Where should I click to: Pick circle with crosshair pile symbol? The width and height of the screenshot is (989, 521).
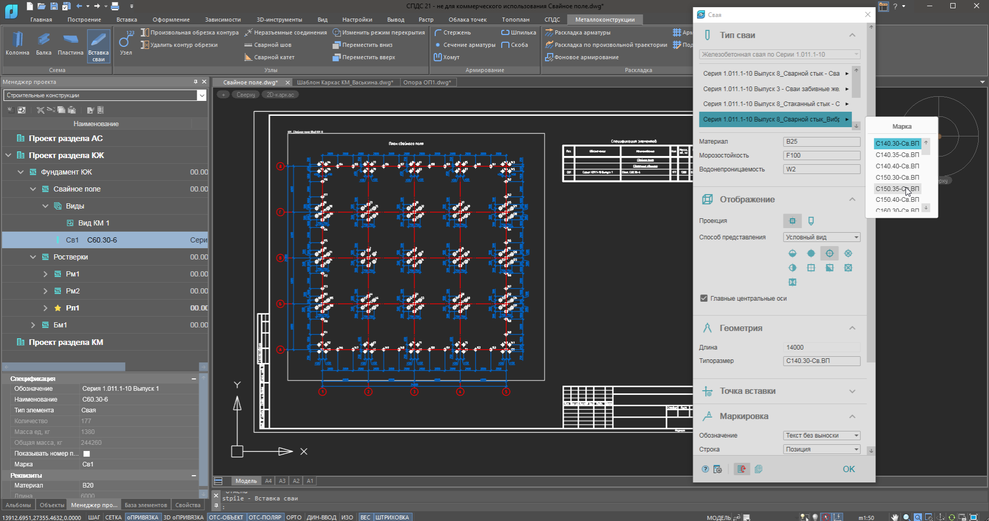tap(829, 253)
